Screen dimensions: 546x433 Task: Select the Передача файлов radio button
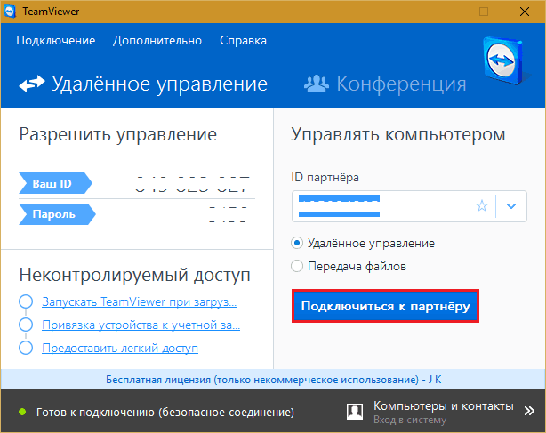click(x=297, y=265)
